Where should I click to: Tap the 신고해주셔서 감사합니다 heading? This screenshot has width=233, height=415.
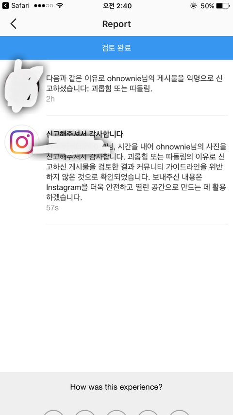84,134
